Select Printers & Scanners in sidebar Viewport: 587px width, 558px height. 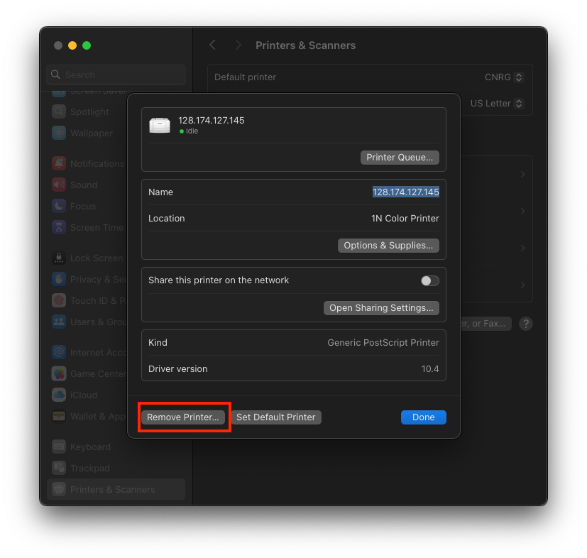(x=112, y=489)
